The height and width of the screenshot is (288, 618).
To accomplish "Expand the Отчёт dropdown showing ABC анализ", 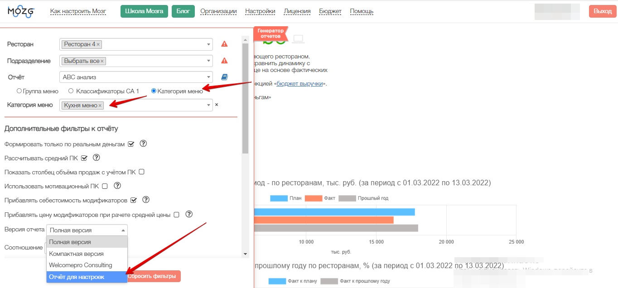I will pyautogui.click(x=208, y=77).
